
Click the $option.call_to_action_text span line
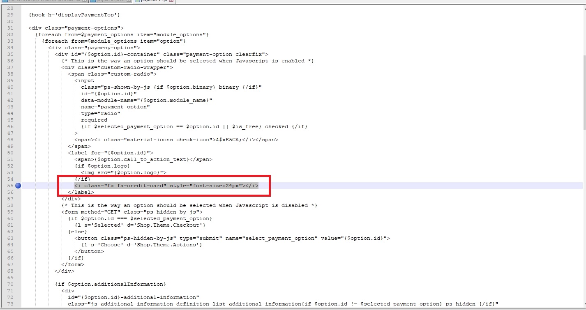point(143,159)
